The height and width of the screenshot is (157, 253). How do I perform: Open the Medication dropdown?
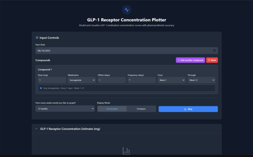pos(82,80)
